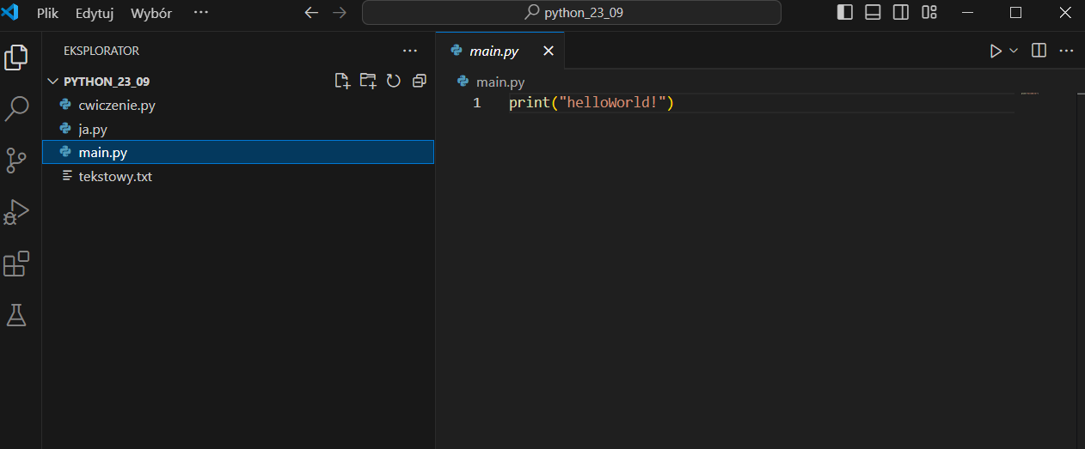Viewport: 1085px width, 449px height.
Task: Collapse all folders in explorer
Action: coord(420,81)
